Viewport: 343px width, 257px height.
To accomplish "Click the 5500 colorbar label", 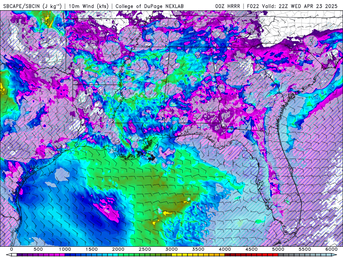I will [305, 249].
